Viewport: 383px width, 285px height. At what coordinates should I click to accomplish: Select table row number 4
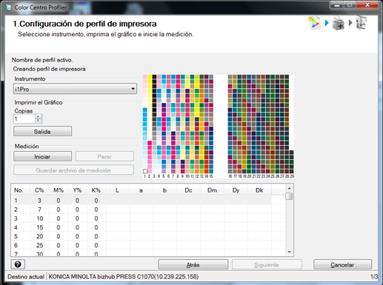(x=141, y=227)
